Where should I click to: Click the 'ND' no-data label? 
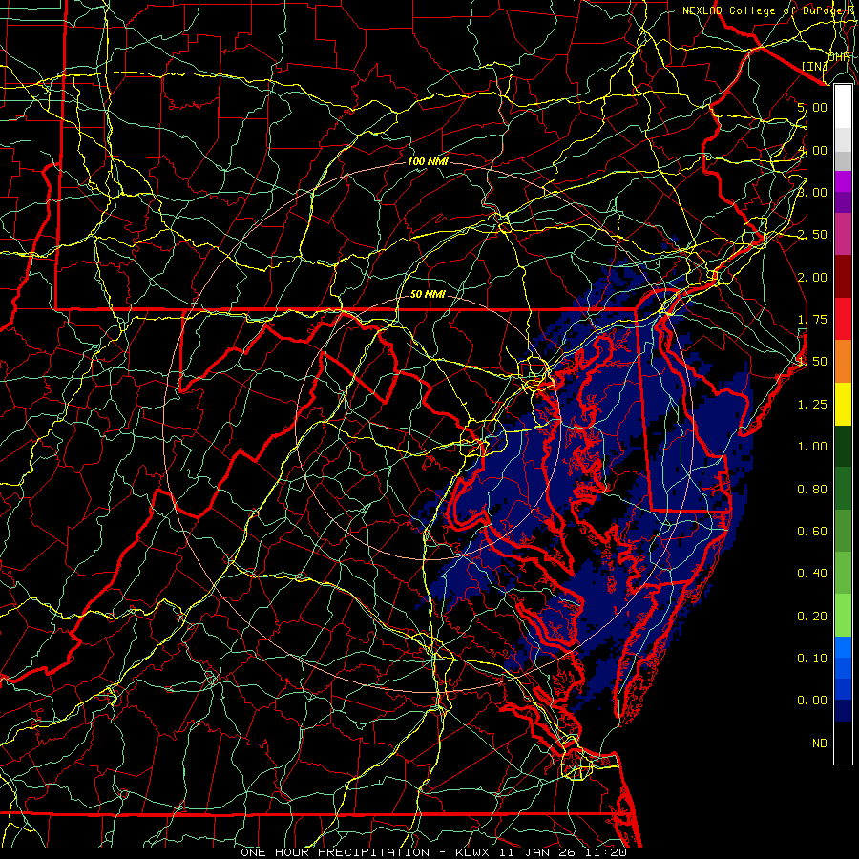(820, 744)
